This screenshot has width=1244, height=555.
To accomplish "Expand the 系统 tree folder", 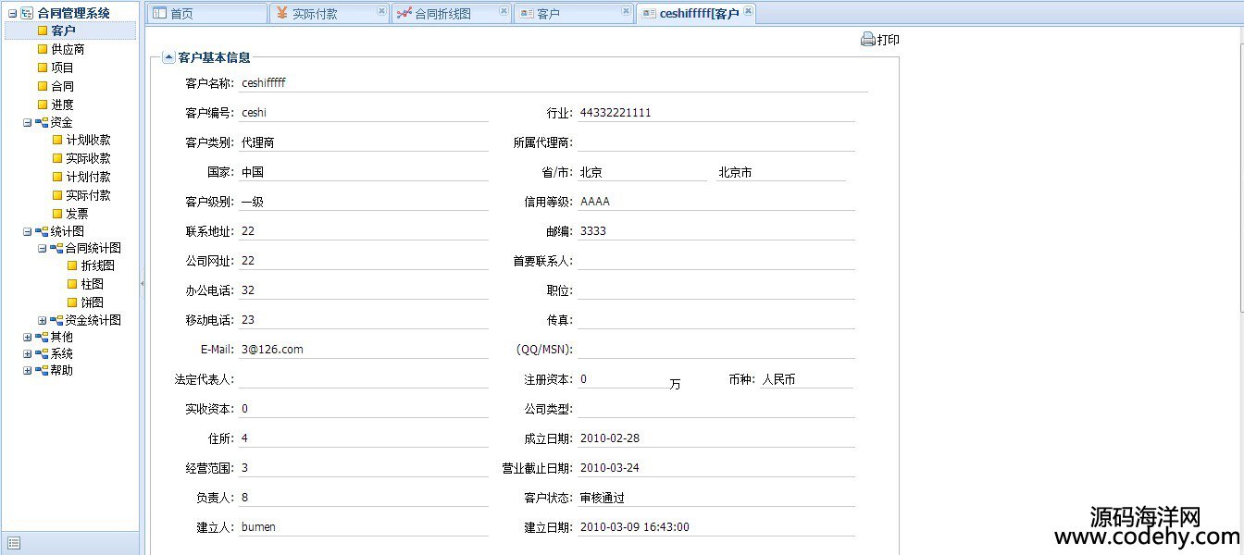I will tap(27, 353).
